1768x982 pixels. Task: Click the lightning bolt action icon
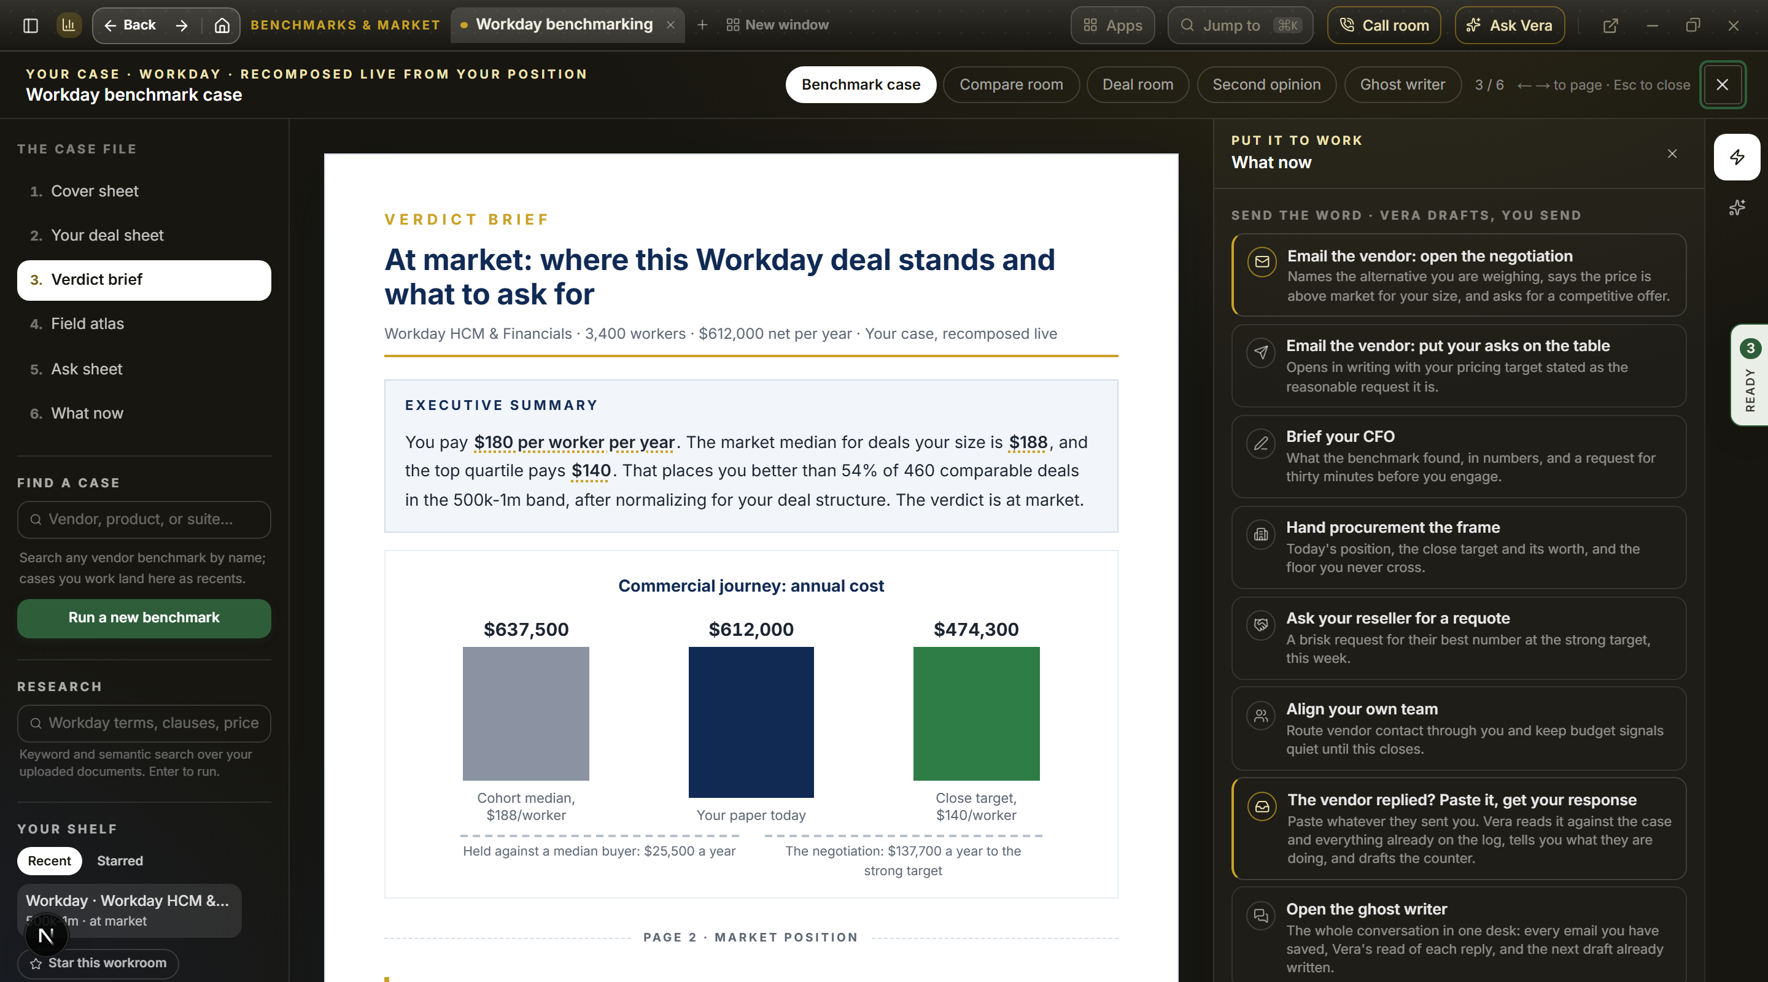click(1737, 157)
